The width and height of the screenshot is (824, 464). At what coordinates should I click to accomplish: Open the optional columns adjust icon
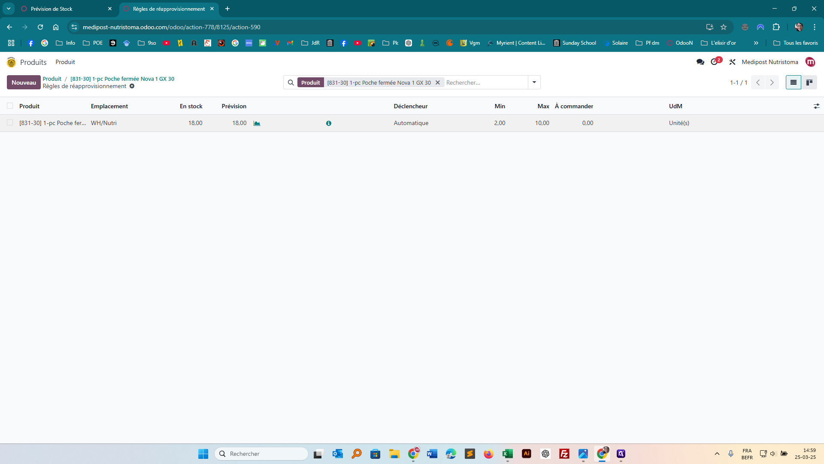pyautogui.click(x=816, y=106)
